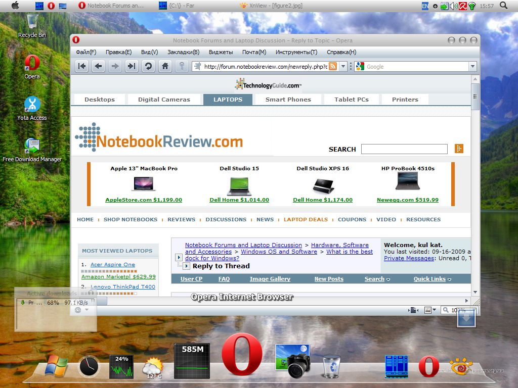This screenshot has width=518, height=388.
Task: Click the analog clock in the dock
Action: 89,366
